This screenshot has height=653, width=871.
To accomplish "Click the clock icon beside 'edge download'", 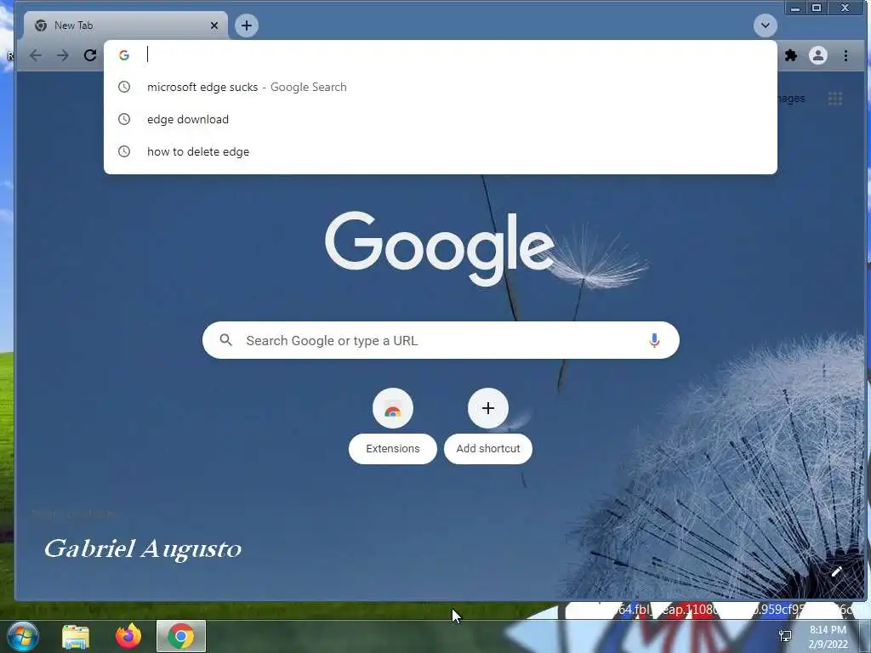I will click(x=124, y=119).
